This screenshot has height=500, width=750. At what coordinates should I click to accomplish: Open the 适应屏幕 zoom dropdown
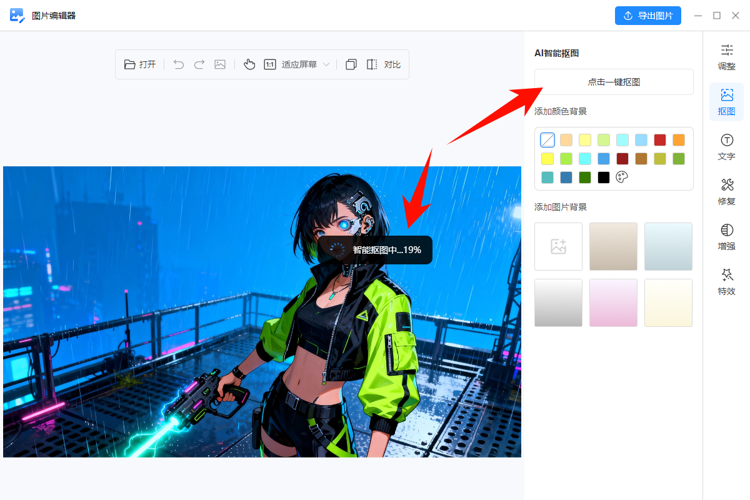coord(305,64)
